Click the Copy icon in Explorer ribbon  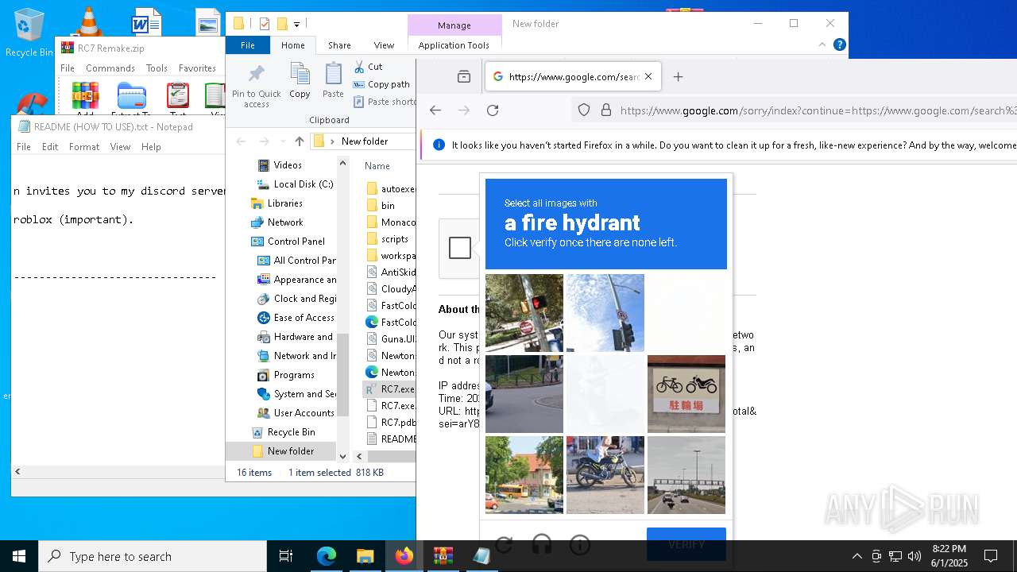coord(300,81)
